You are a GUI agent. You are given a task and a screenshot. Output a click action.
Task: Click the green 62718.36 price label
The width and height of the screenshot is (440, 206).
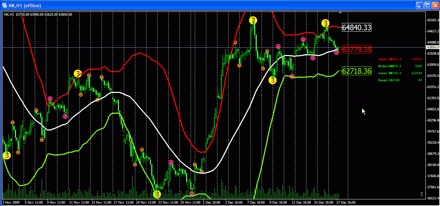coord(357,71)
